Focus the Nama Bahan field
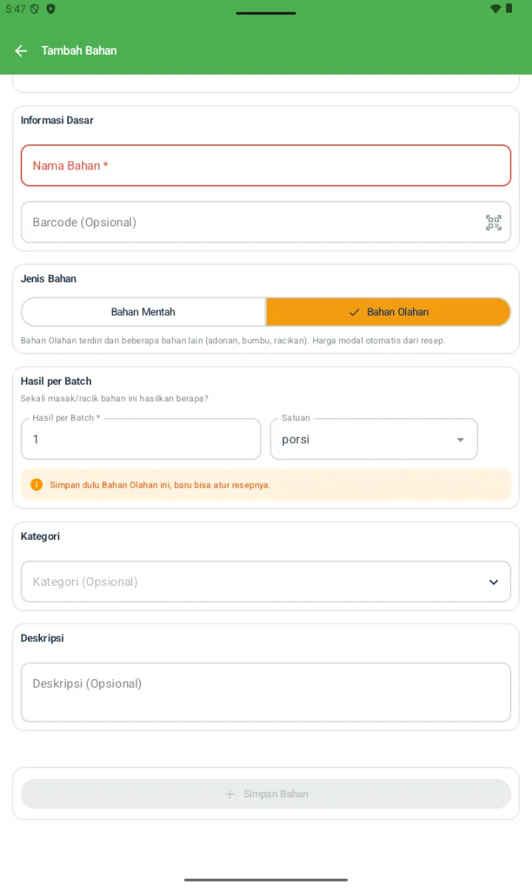The image size is (532, 892). [266, 166]
